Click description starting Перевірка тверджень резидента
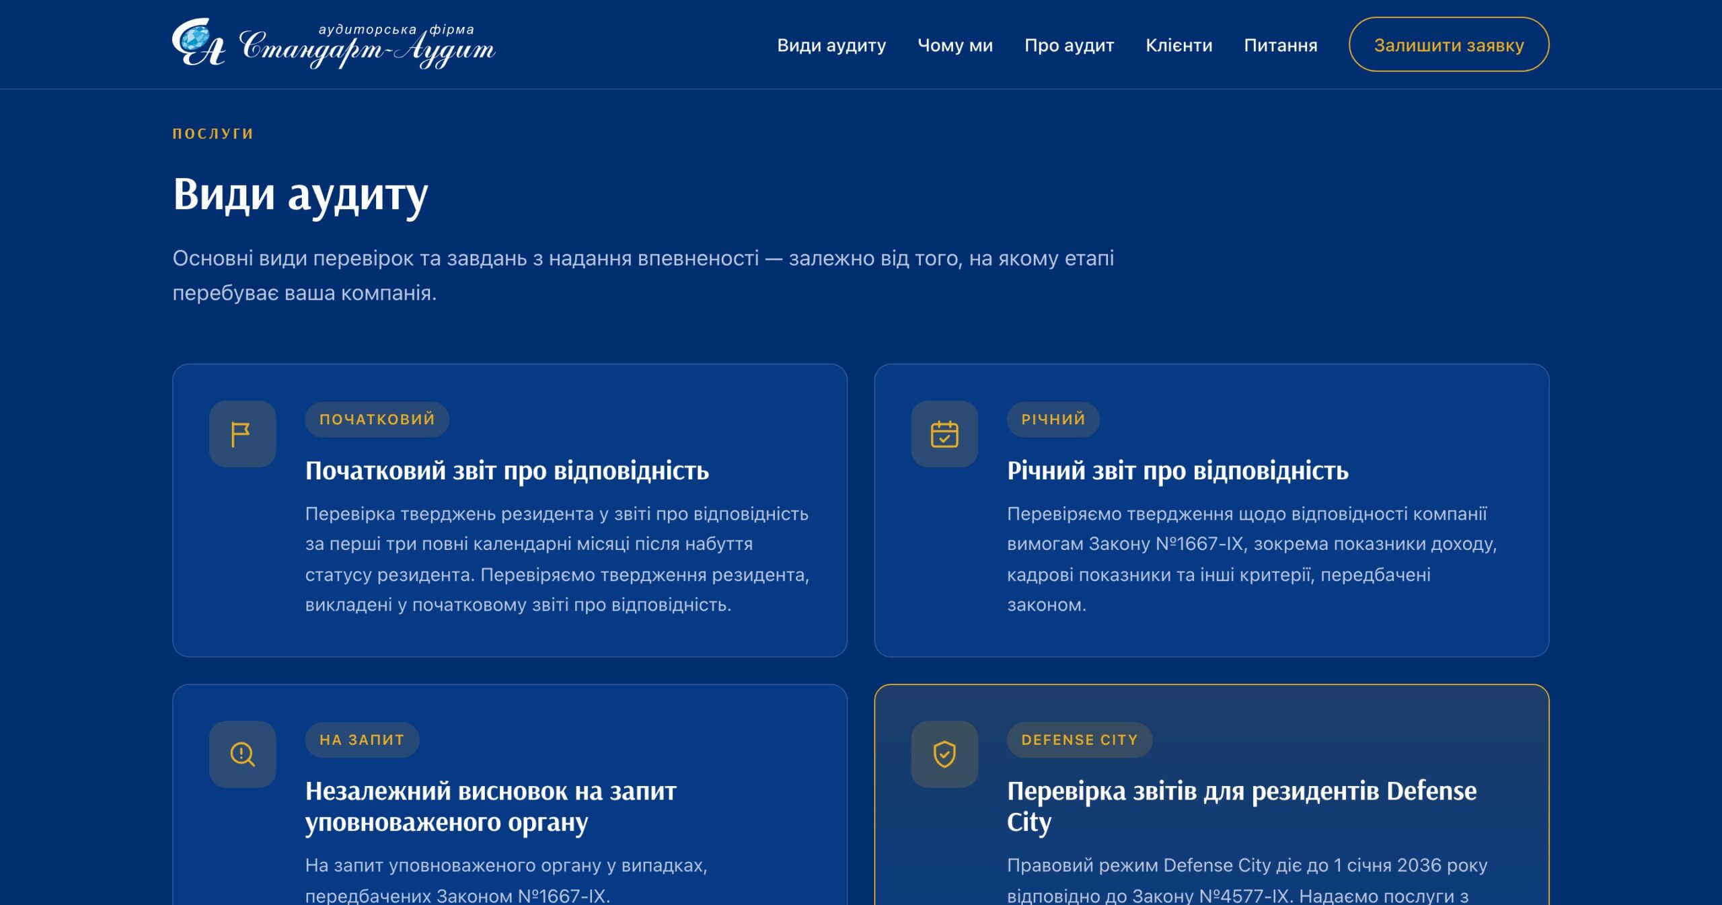This screenshot has width=1722, height=905. click(x=558, y=559)
